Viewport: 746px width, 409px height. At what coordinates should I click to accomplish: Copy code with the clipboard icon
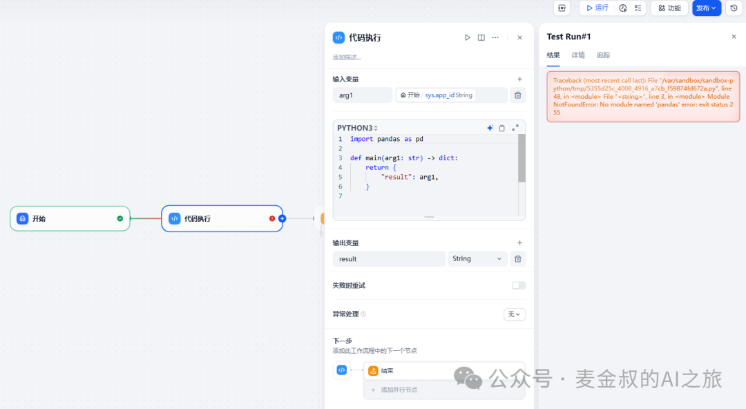tap(501, 128)
